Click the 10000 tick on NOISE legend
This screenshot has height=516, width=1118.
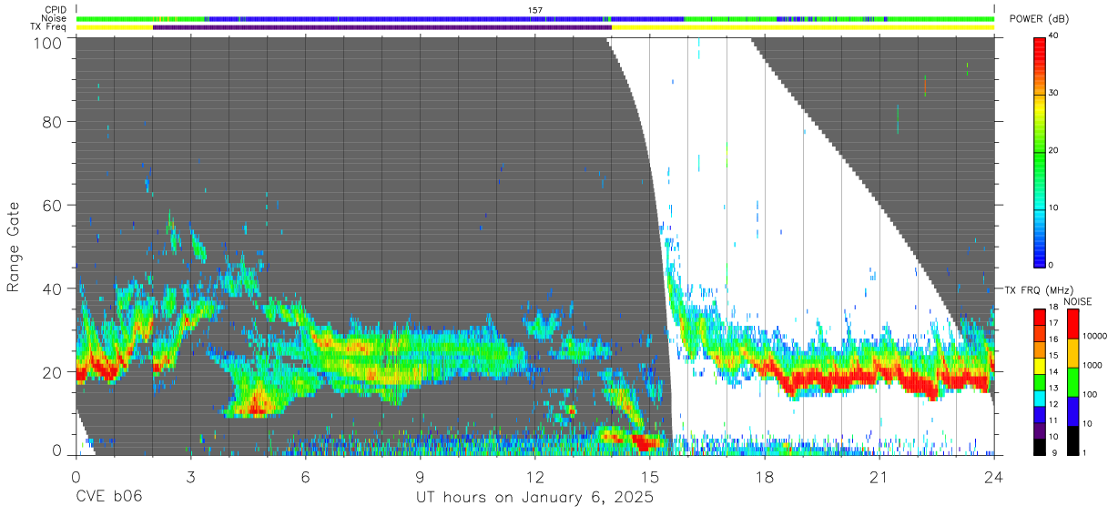pos(1094,337)
